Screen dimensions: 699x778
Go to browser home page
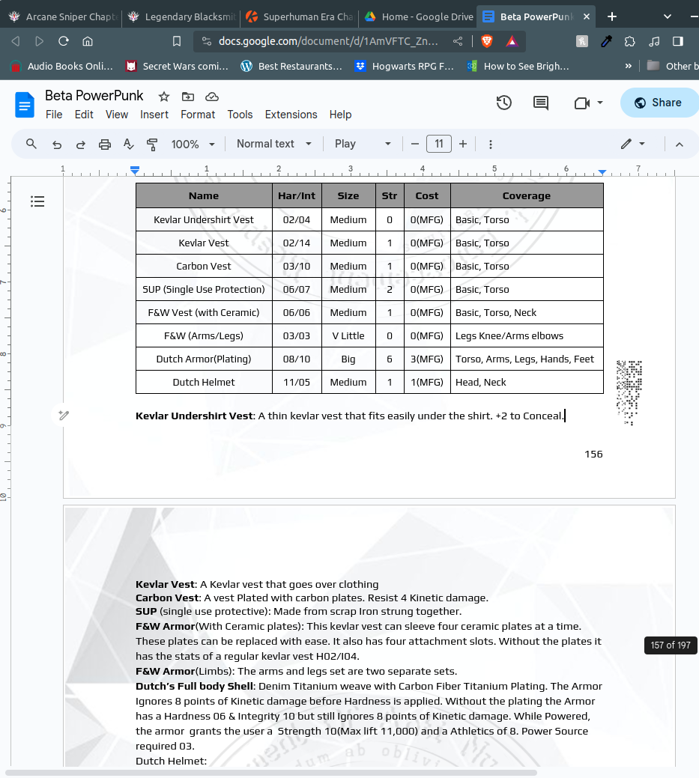pyautogui.click(x=88, y=41)
